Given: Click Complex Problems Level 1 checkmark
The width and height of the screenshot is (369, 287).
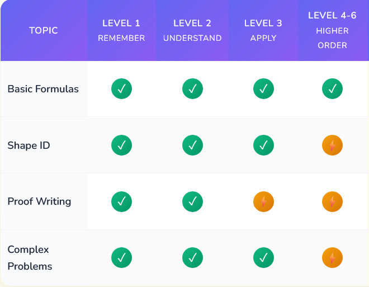Looking at the screenshot, I should pos(121,257).
